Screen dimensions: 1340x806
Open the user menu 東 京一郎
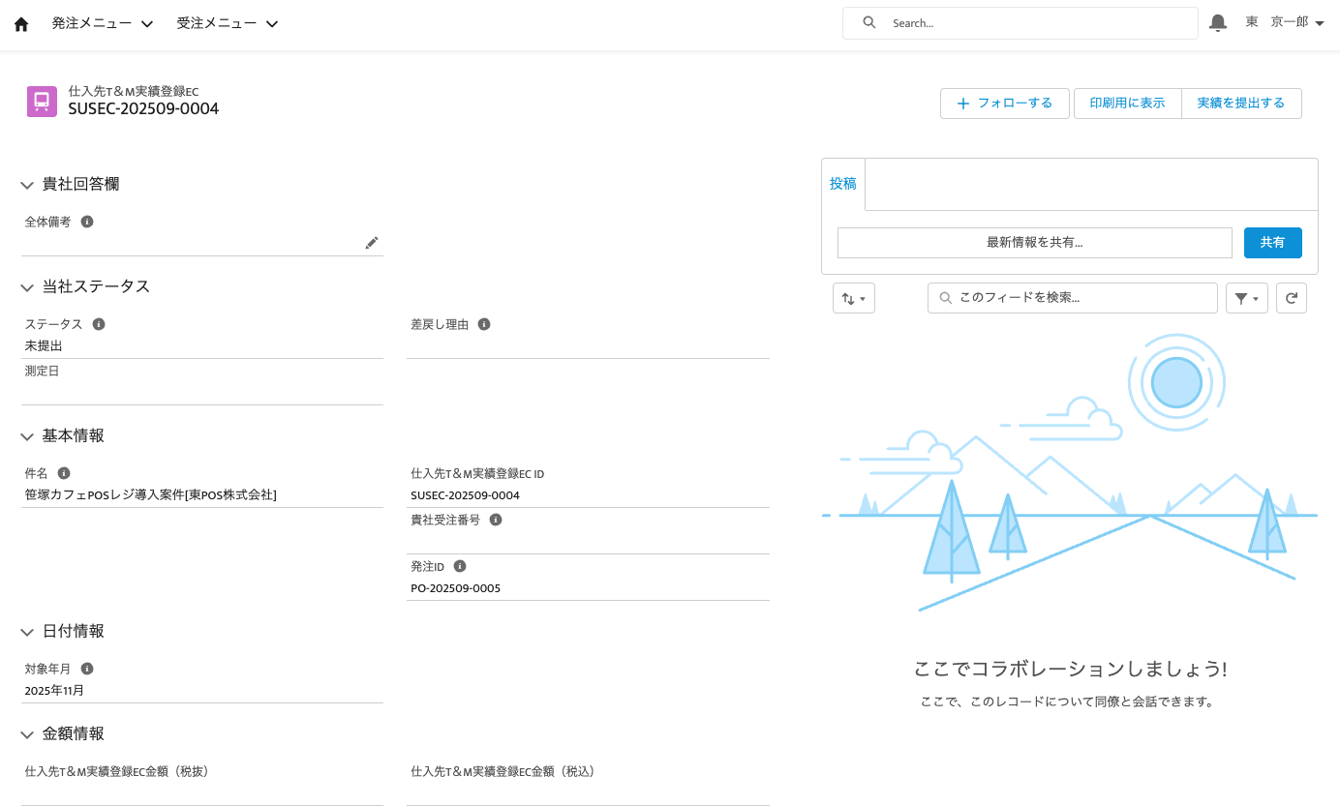click(x=1285, y=22)
